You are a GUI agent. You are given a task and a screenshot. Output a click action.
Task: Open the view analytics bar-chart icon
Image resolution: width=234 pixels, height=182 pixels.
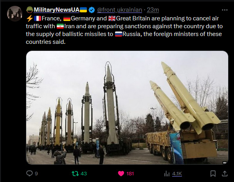[167, 174]
